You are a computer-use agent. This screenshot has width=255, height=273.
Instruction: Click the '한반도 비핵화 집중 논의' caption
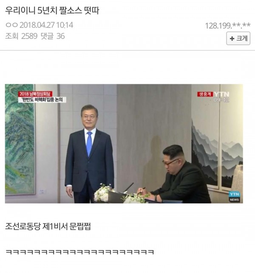[42, 100]
